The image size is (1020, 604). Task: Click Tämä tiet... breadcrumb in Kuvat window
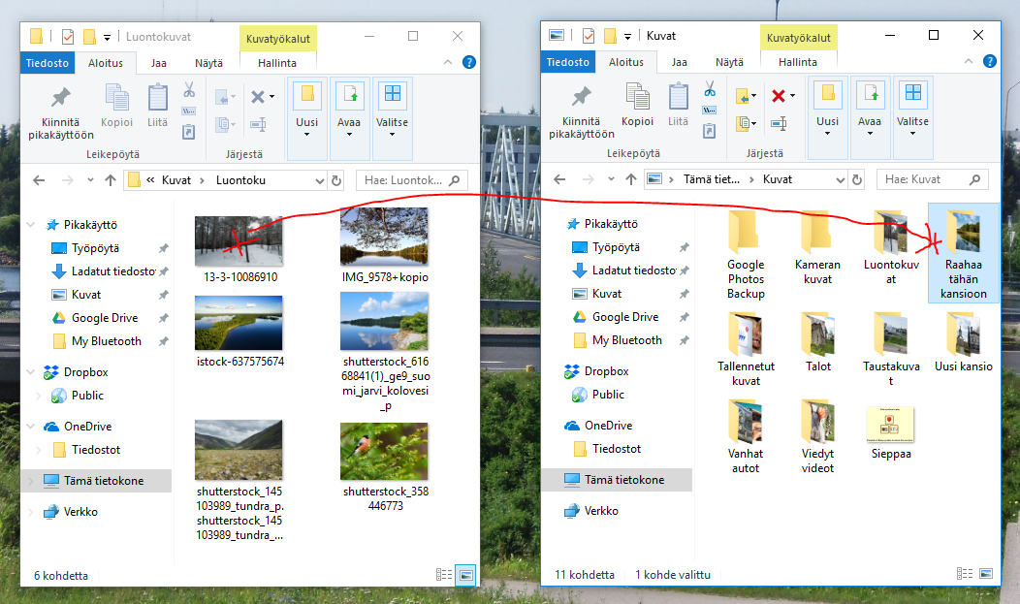pyautogui.click(x=712, y=179)
